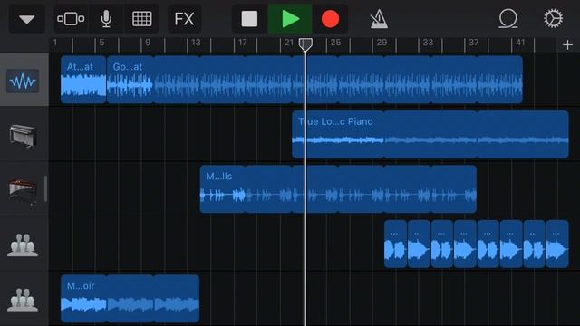The height and width of the screenshot is (326, 580).
Task: Select the 'At...at' audio region
Action: click(x=83, y=80)
